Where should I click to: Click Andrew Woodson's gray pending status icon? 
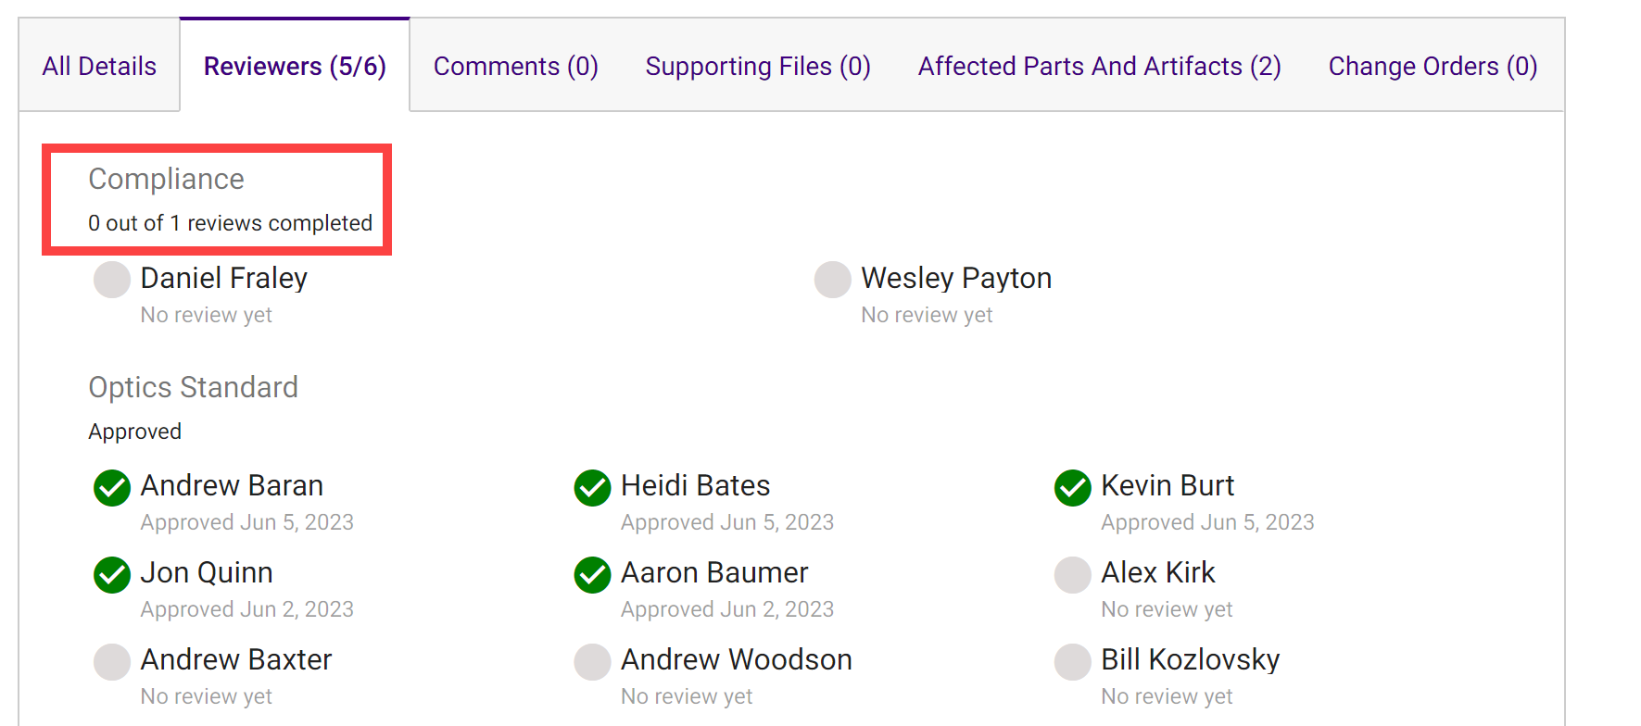[592, 662]
